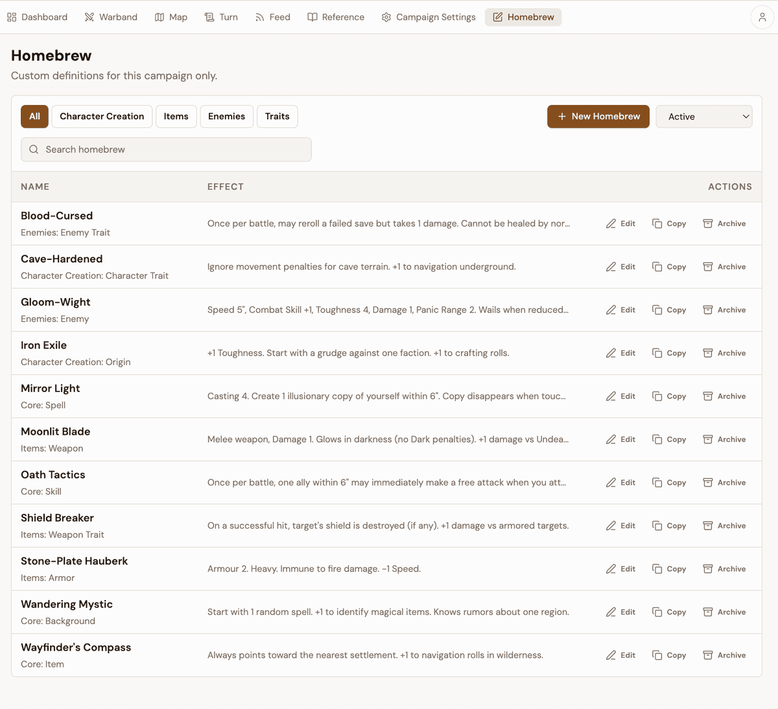Open the Reference section
The height and width of the screenshot is (709, 778).
(x=336, y=17)
